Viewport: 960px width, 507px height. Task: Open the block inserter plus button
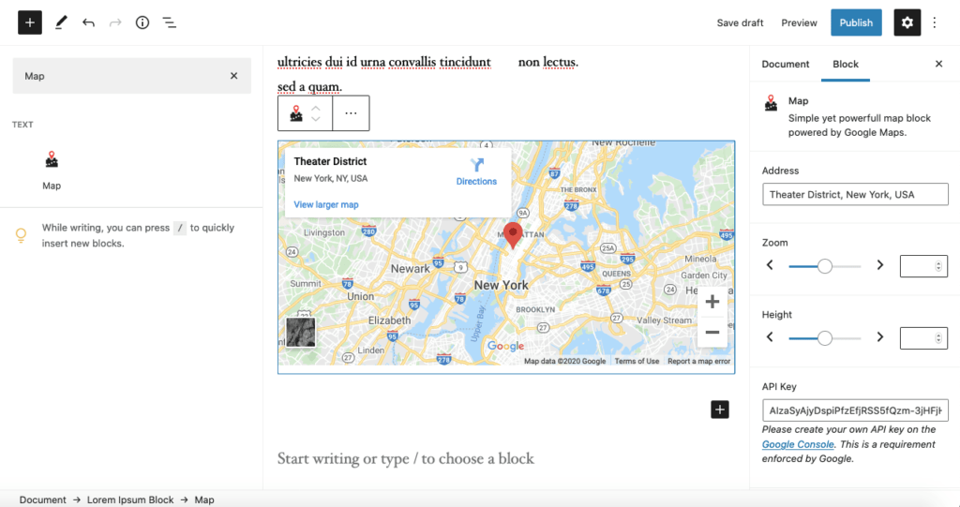(29, 22)
